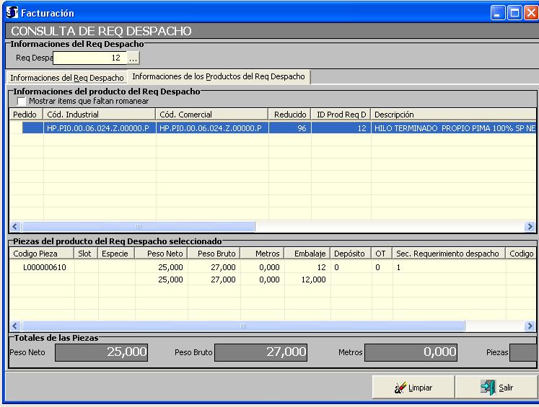Click the Salir button
Viewport: 539px width, 407px height.
click(x=496, y=387)
